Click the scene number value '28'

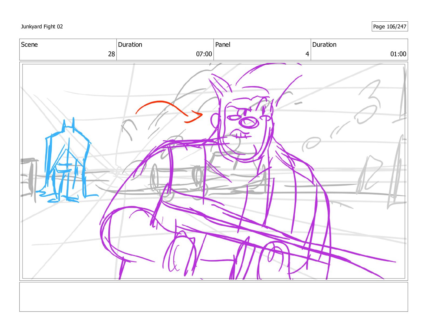[x=111, y=54]
